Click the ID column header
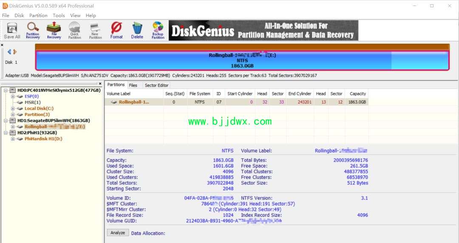Viewport: 459px width, 243px height. (x=219, y=94)
